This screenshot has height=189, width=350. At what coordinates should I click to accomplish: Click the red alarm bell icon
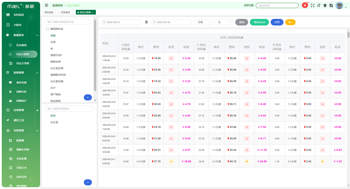pyautogui.click(x=305, y=5)
